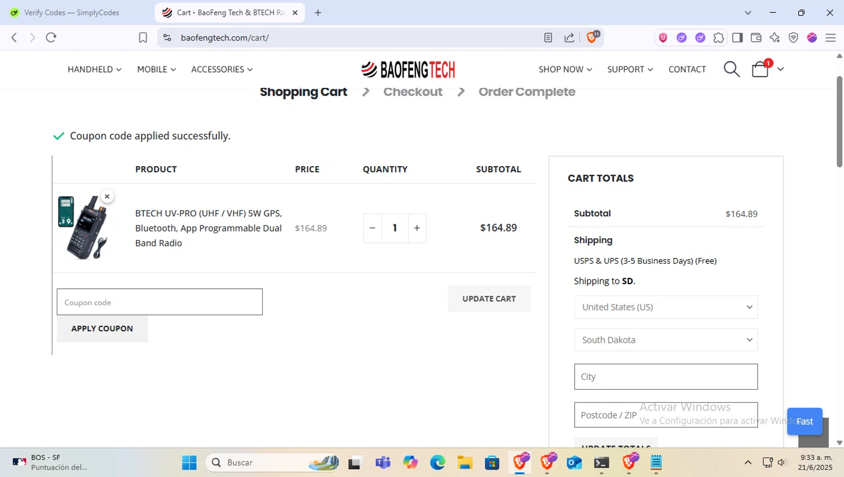Remove UV-PRO item with X icon
Image resolution: width=844 pixels, height=477 pixels.
click(107, 197)
